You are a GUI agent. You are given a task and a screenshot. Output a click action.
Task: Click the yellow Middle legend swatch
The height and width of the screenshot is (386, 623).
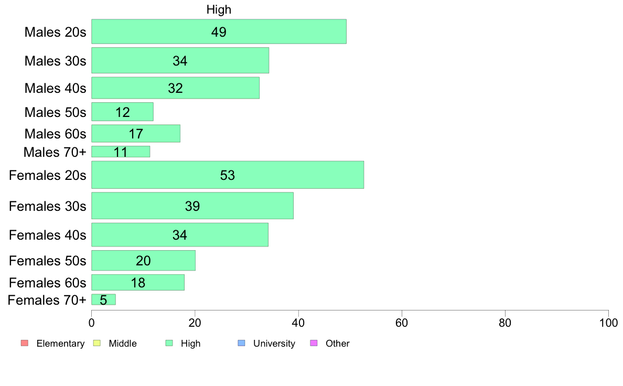(96, 343)
